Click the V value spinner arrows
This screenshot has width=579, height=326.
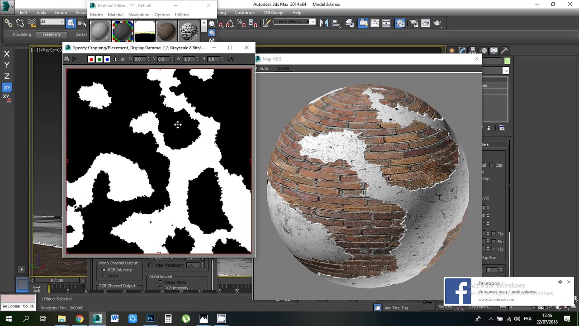point(173,59)
